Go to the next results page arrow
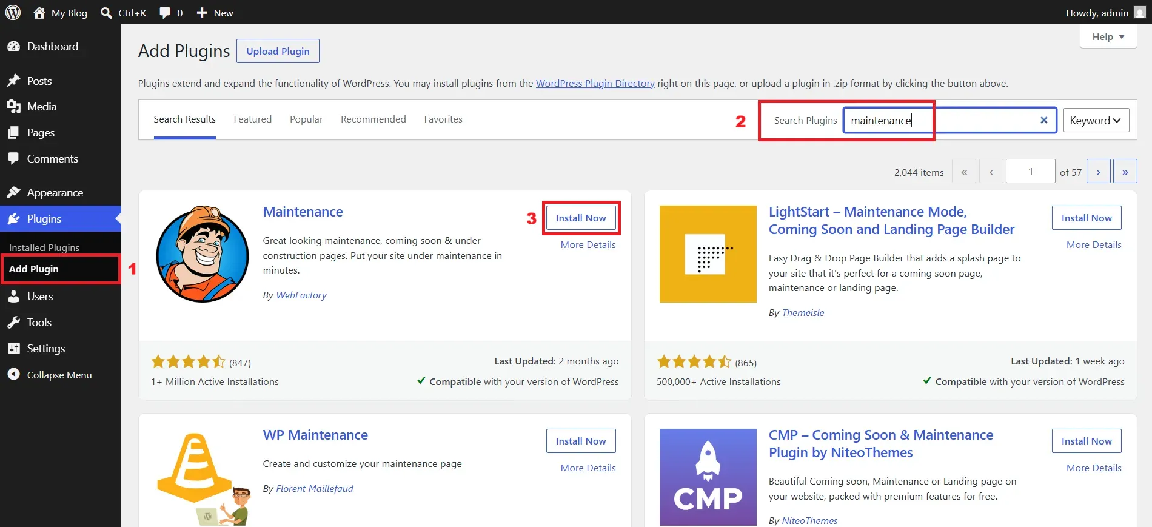Image resolution: width=1152 pixels, height=527 pixels. click(1098, 172)
